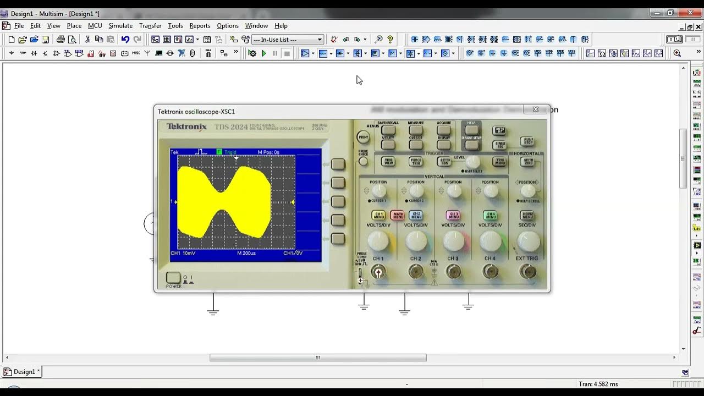This screenshot has height=396, width=704.
Task: Find examples with magnifier icon
Action: coord(378,40)
